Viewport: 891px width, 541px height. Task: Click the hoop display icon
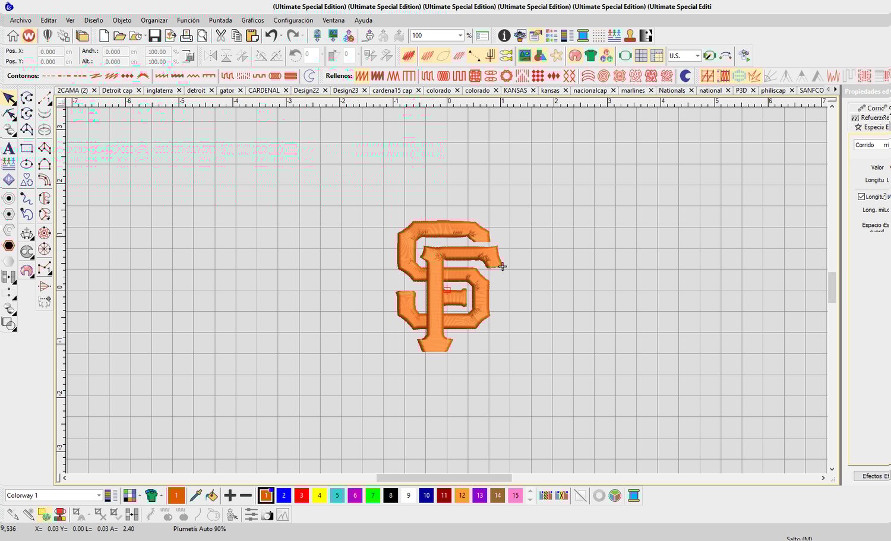(625, 56)
